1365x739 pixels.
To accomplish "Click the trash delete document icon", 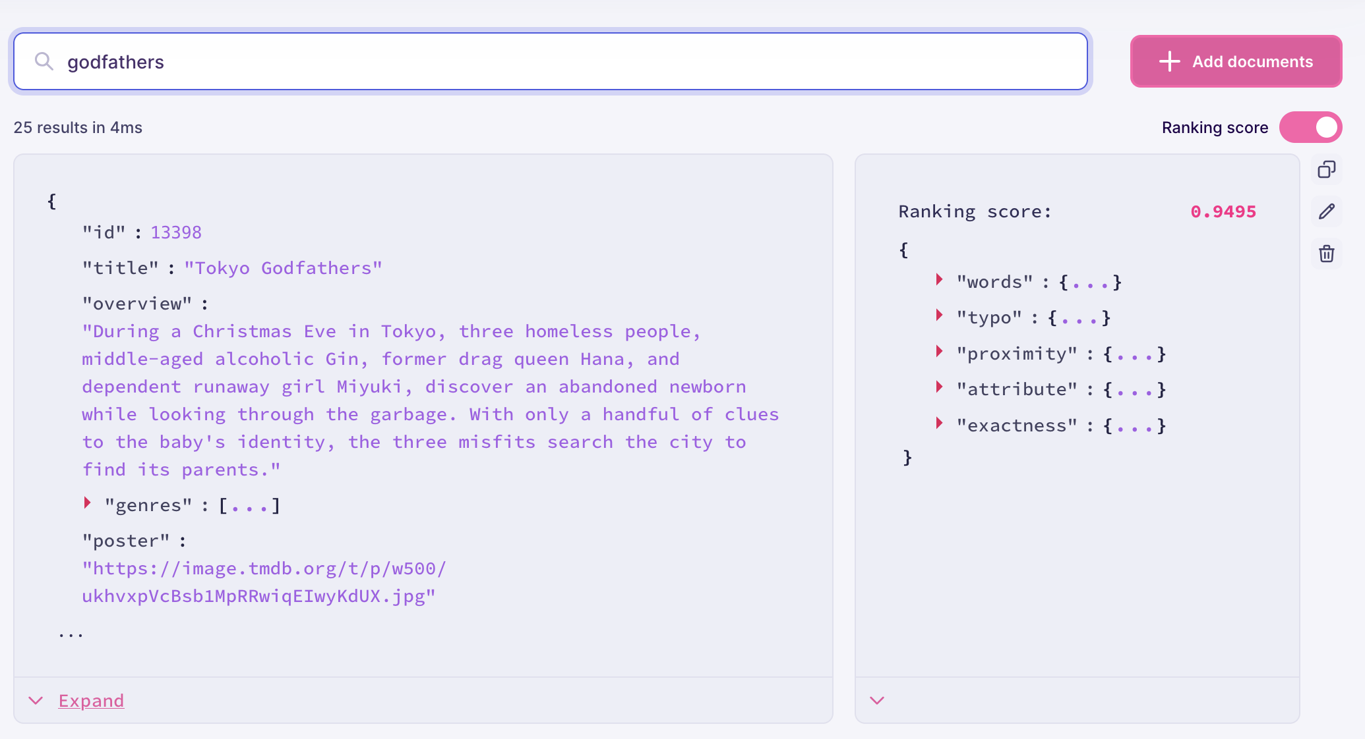I will coord(1326,254).
